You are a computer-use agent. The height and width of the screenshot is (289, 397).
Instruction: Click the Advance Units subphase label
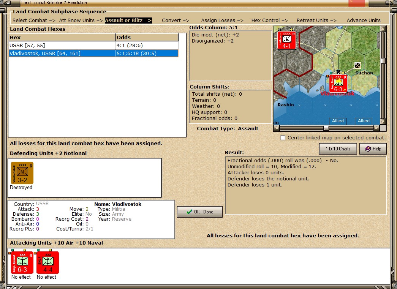[364, 20]
